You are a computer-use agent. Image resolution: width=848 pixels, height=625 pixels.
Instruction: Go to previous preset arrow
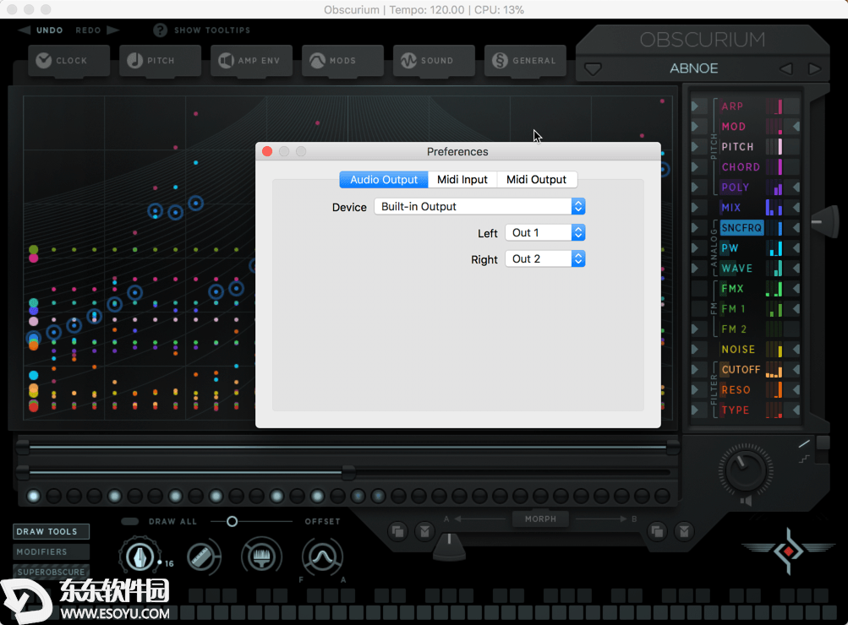pos(785,68)
